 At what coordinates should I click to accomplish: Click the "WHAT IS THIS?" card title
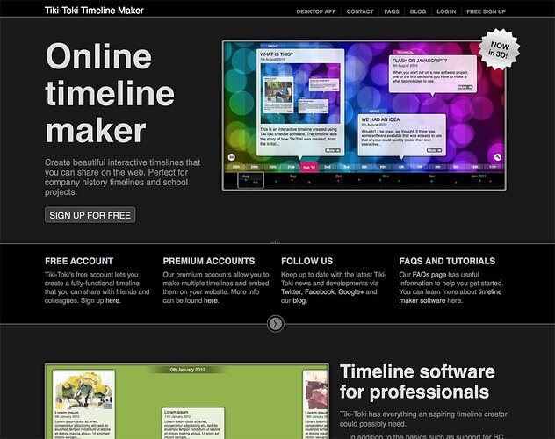point(277,54)
